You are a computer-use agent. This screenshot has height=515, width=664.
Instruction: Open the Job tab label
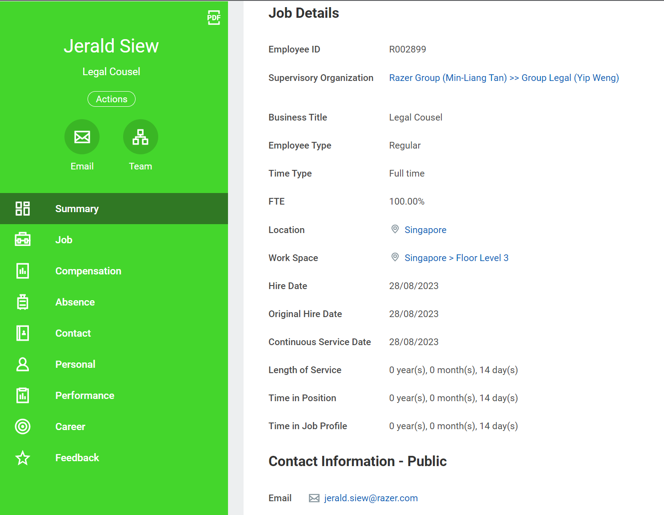(64, 240)
